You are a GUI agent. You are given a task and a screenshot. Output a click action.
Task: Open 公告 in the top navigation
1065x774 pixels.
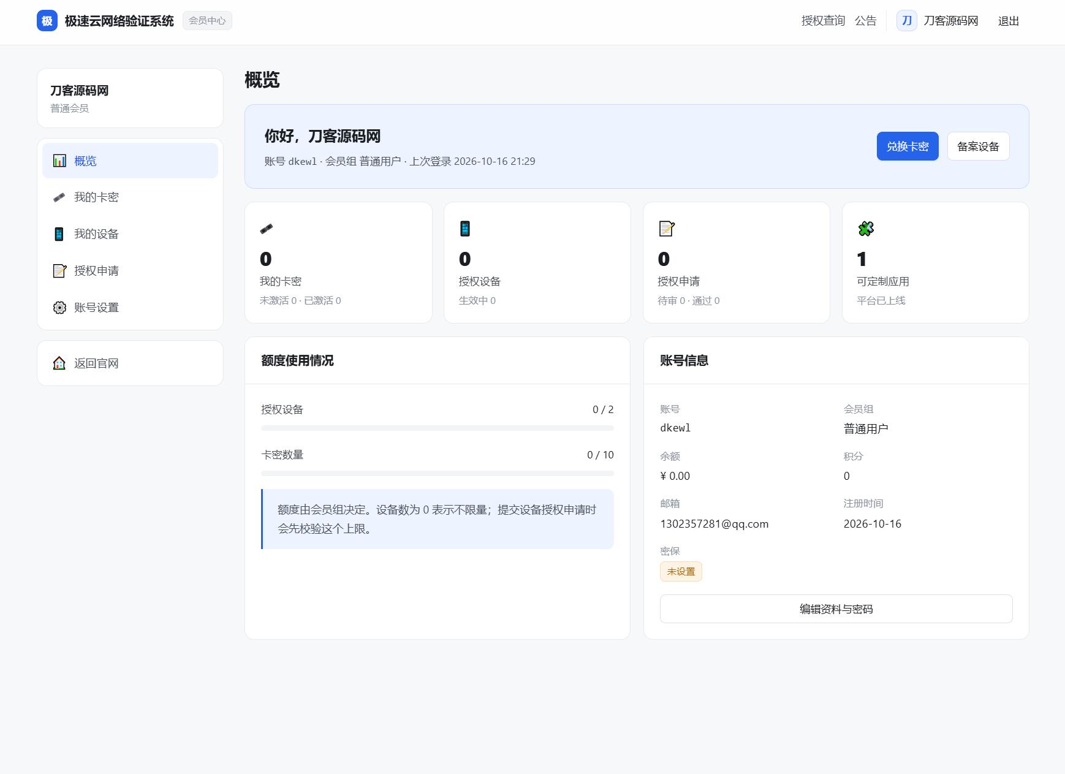865,21
